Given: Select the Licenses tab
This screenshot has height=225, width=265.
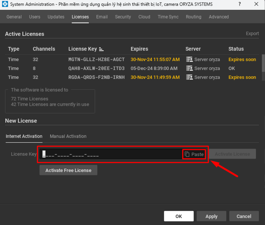Looking at the screenshot, I should pyautogui.click(x=80, y=17).
